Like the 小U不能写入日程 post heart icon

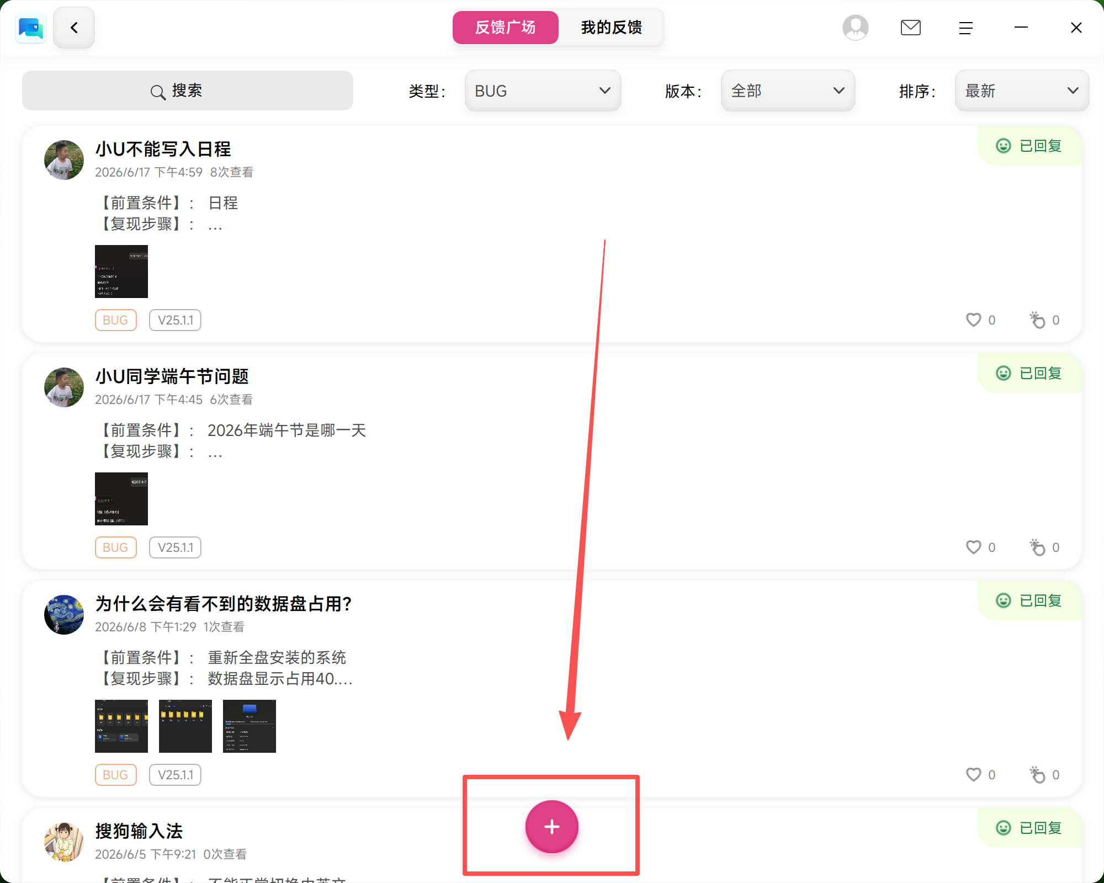click(x=973, y=320)
